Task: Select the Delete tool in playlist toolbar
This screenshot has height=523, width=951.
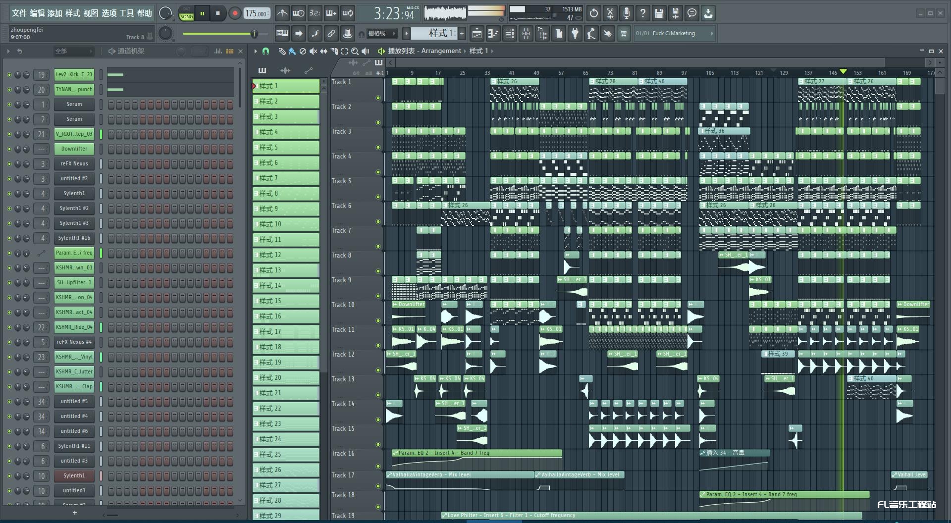Action: (303, 51)
